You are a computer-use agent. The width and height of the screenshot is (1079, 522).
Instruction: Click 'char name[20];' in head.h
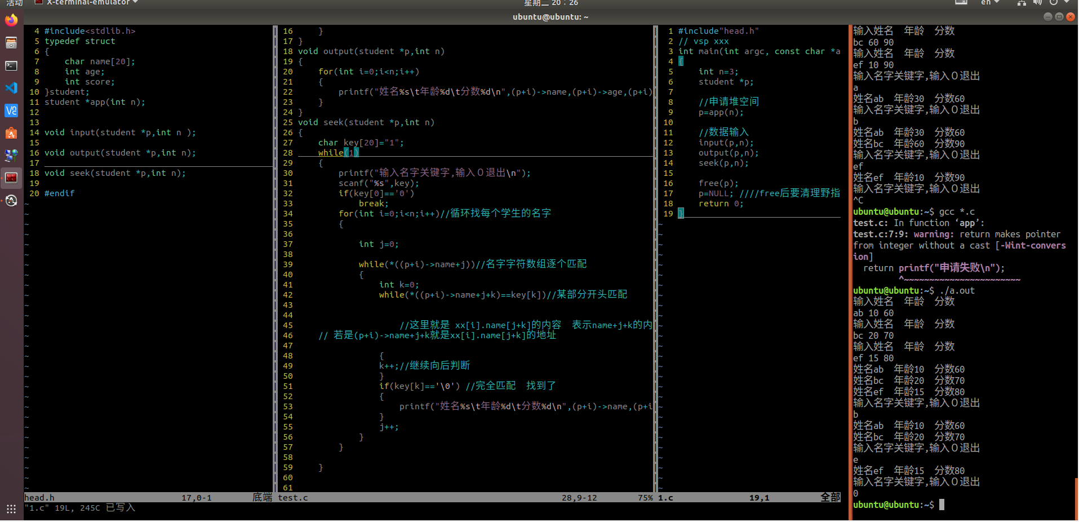[x=100, y=61]
